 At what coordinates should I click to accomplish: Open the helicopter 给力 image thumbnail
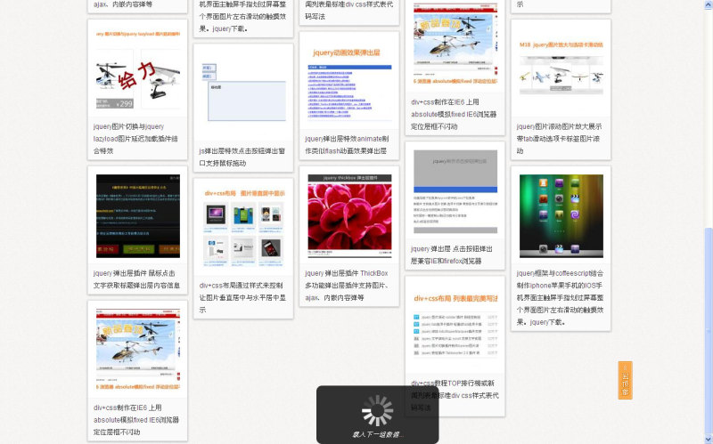[137, 69]
